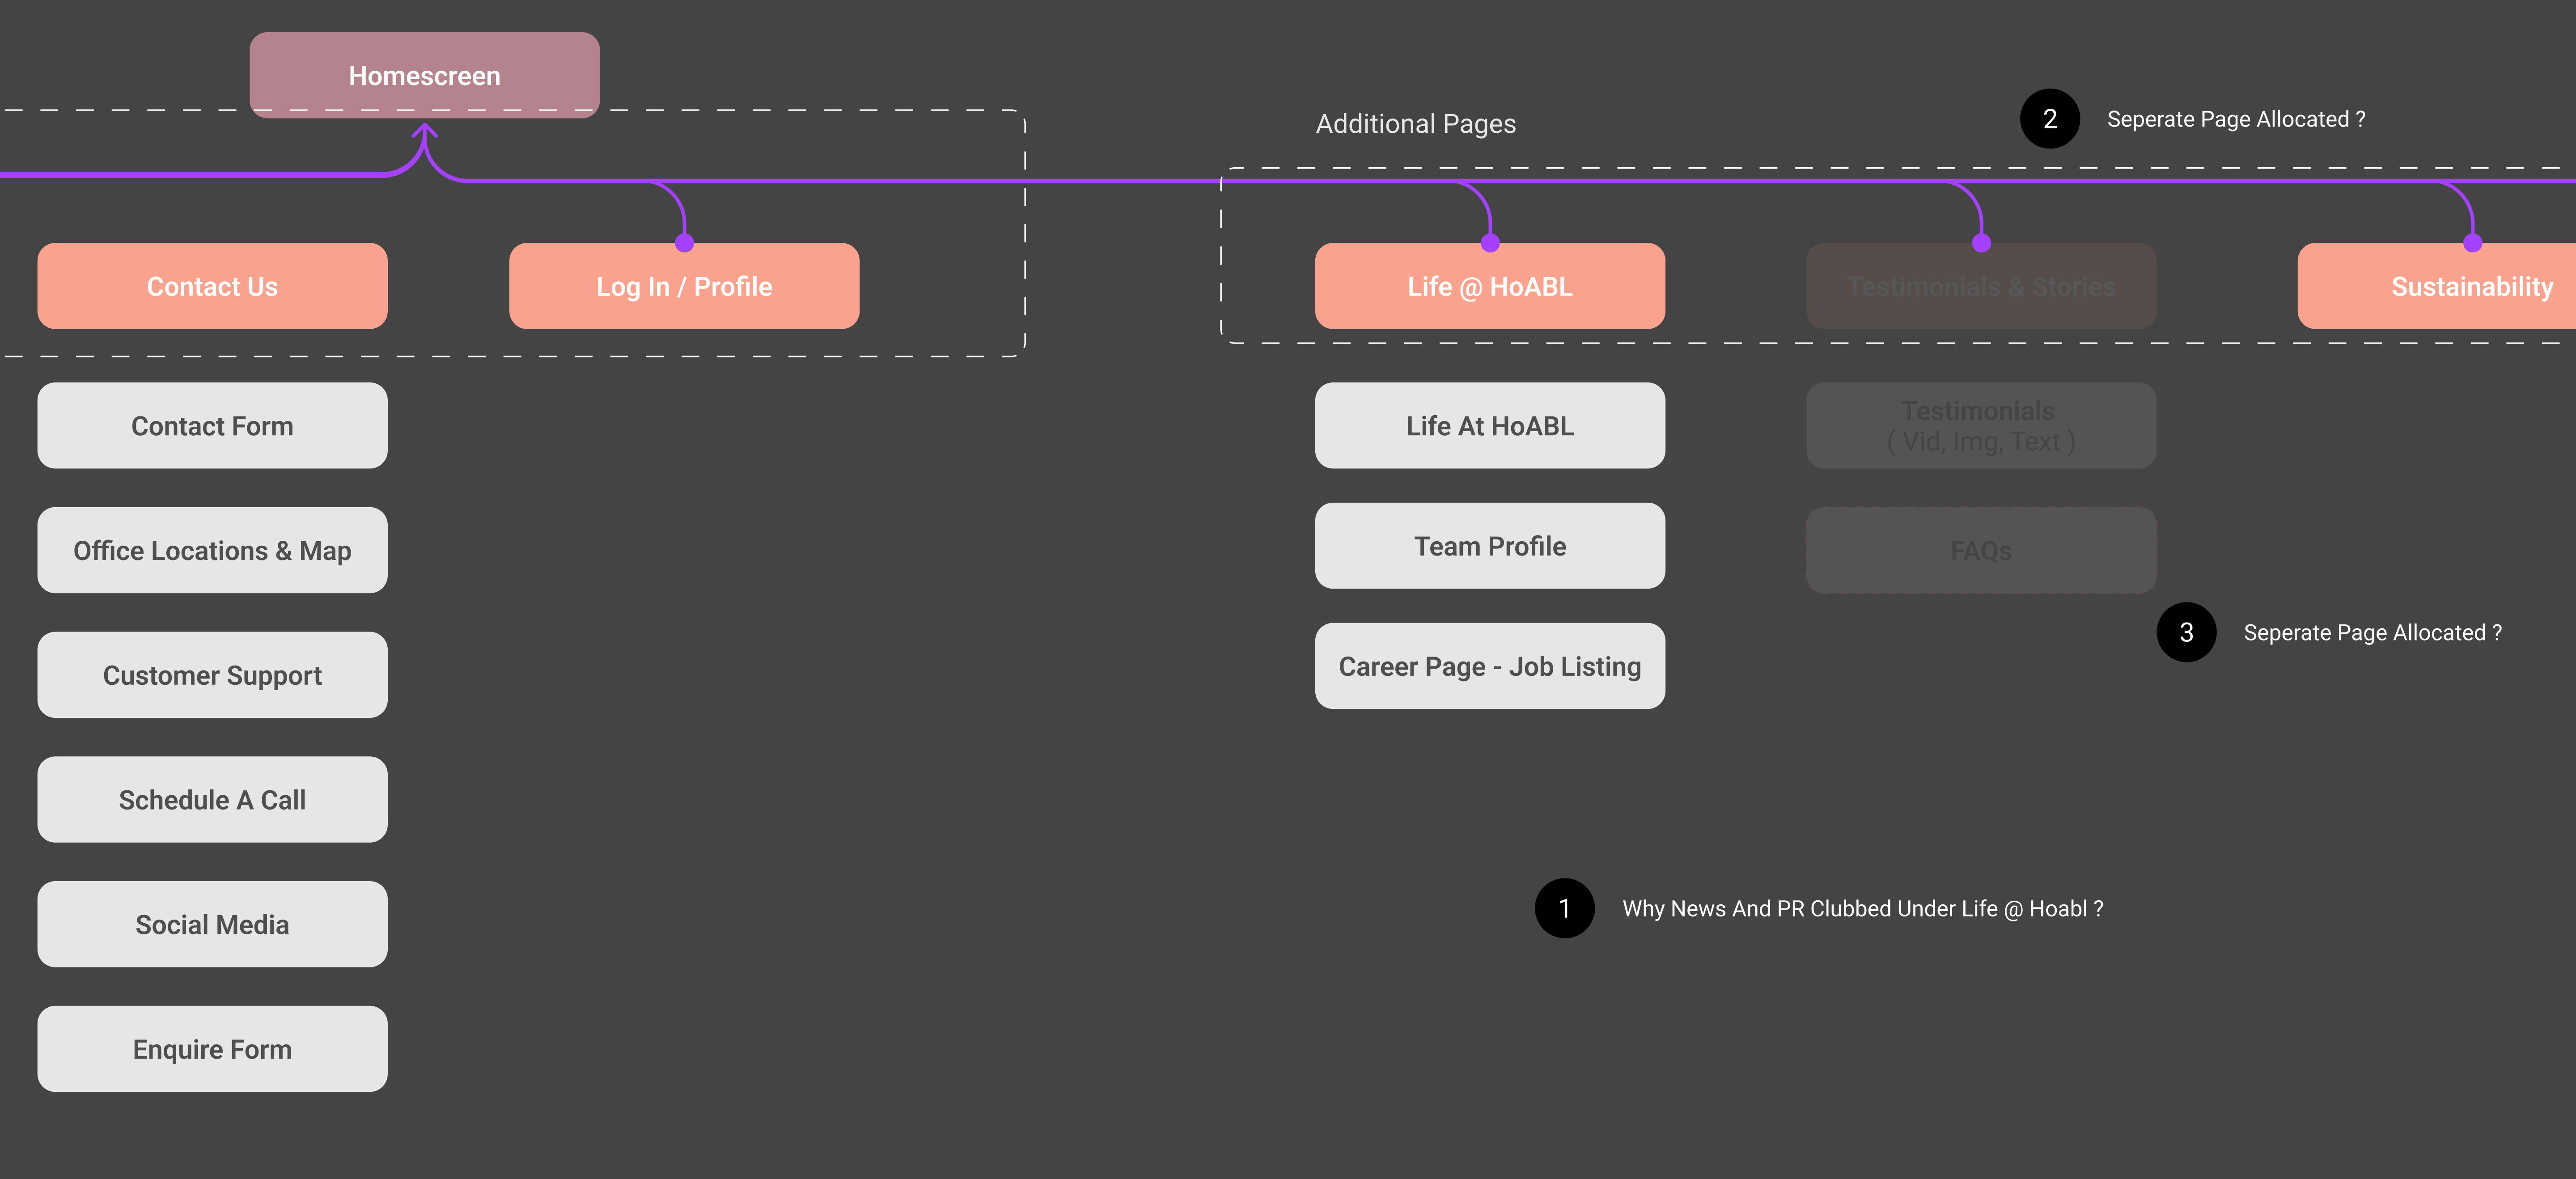Select Office Locations & Map card
This screenshot has height=1179, width=2576.
(212, 551)
